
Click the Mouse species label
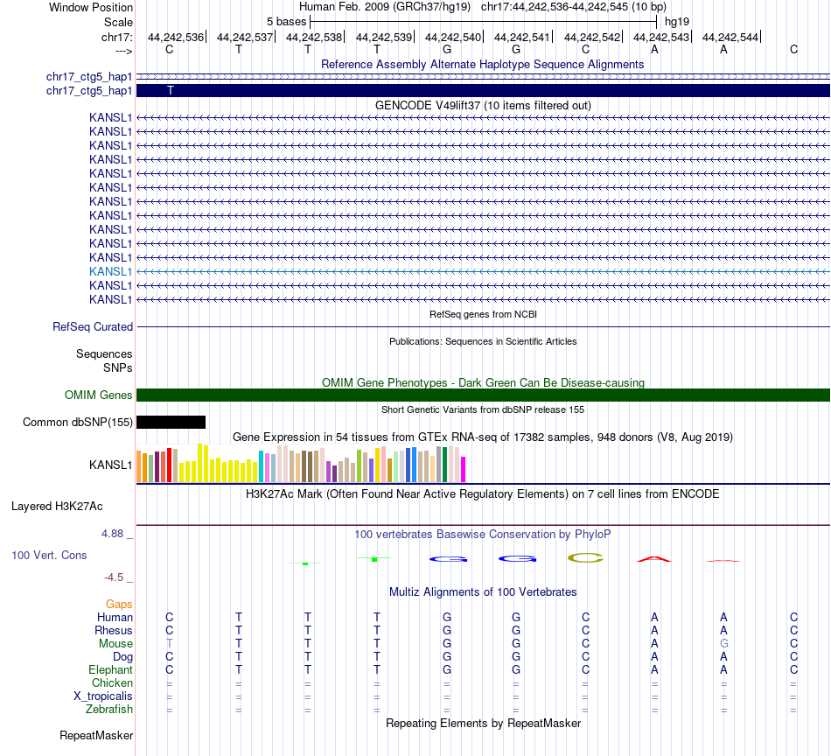tap(115, 644)
